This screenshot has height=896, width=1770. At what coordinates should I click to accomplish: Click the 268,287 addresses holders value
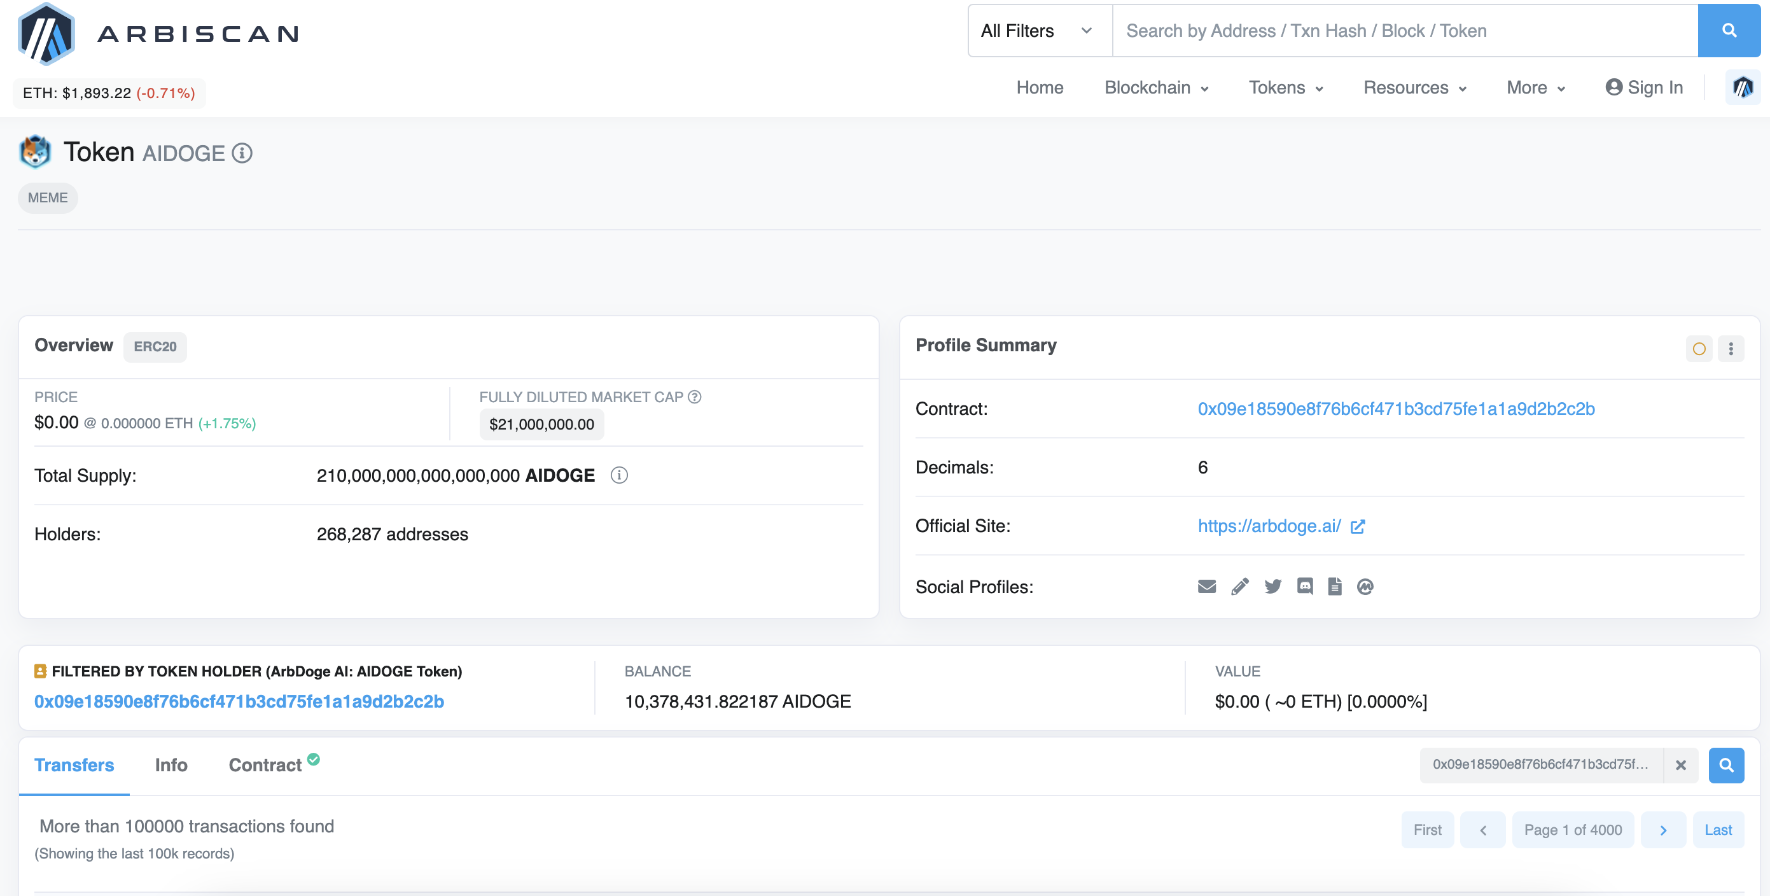[393, 534]
